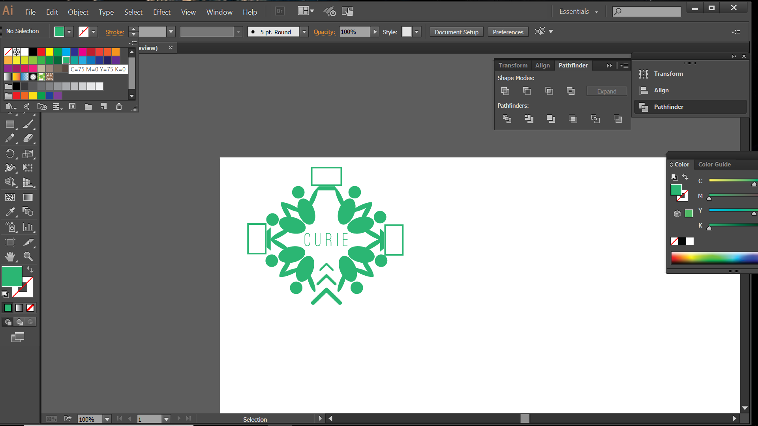Click Delete Swatch trash icon
Screen dimensions: 758x426
pyautogui.click(x=119, y=106)
